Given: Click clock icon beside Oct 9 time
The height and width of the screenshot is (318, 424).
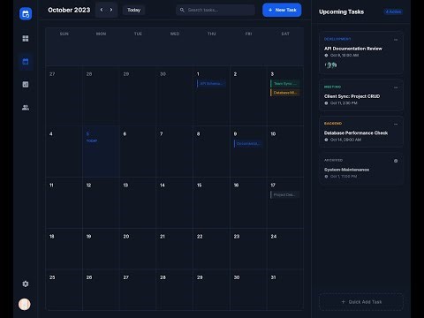Looking at the screenshot, I should pyautogui.click(x=326, y=56).
